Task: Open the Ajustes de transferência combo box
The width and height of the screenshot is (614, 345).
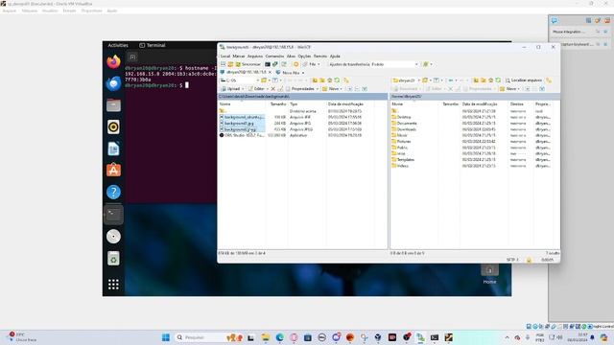Action: [x=373, y=64]
